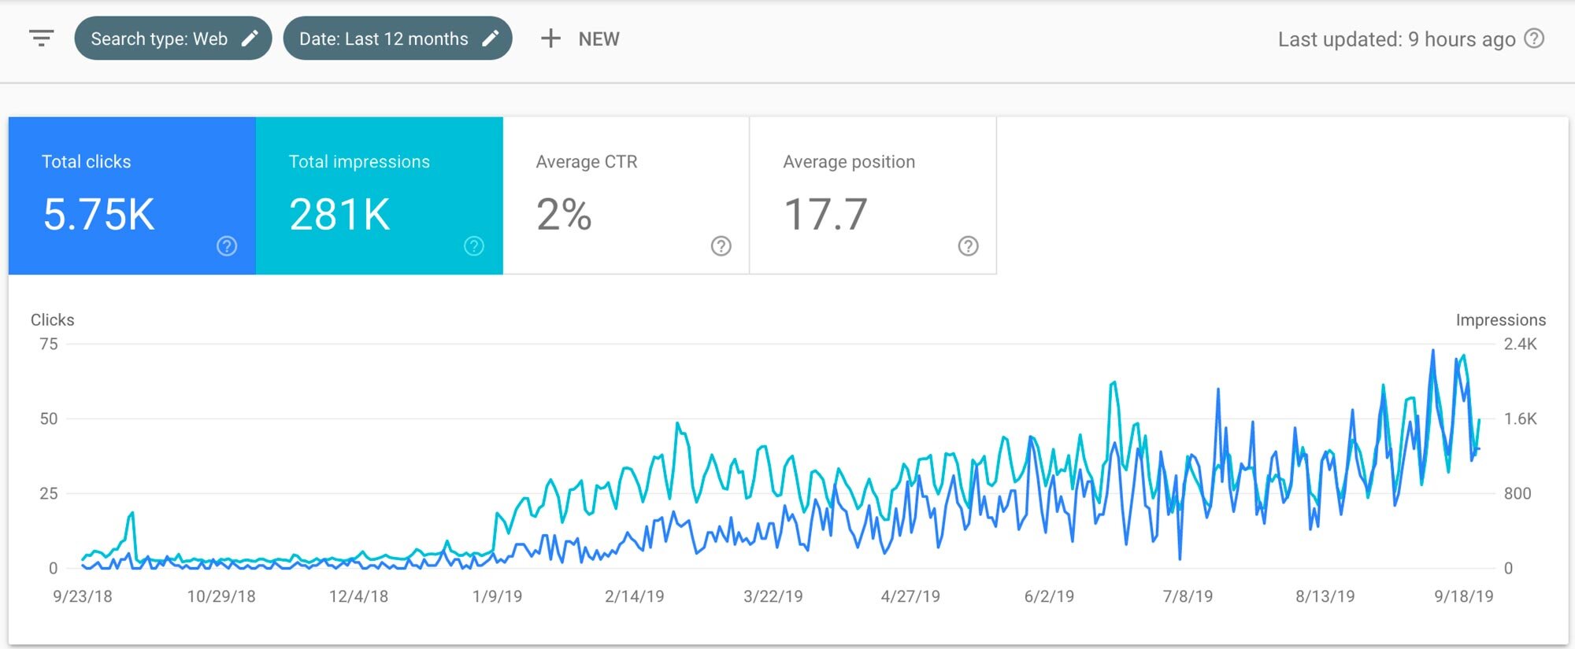Click the 50 clicks axis label
Image resolution: width=1575 pixels, height=649 pixels.
[x=49, y=419]
